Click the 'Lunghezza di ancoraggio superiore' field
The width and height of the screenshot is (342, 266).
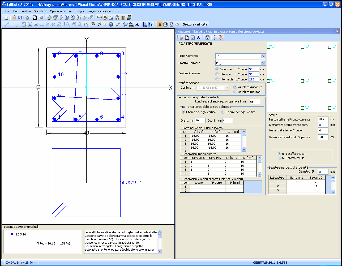pos(255,101)
